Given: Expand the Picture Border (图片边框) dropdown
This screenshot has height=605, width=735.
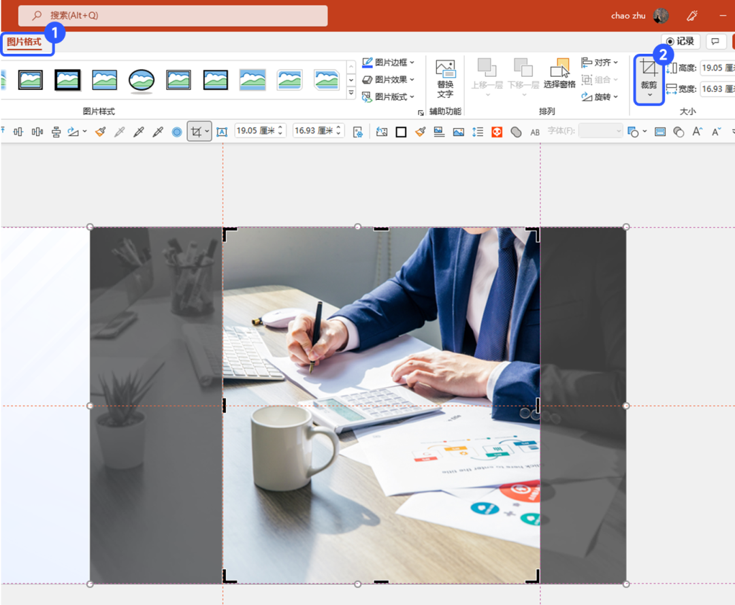Looking at the screenshot, I should [388, 63].
